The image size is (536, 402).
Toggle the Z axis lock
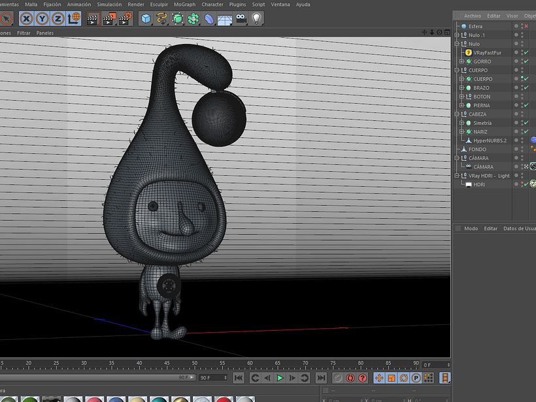click(x=58, y=18)
